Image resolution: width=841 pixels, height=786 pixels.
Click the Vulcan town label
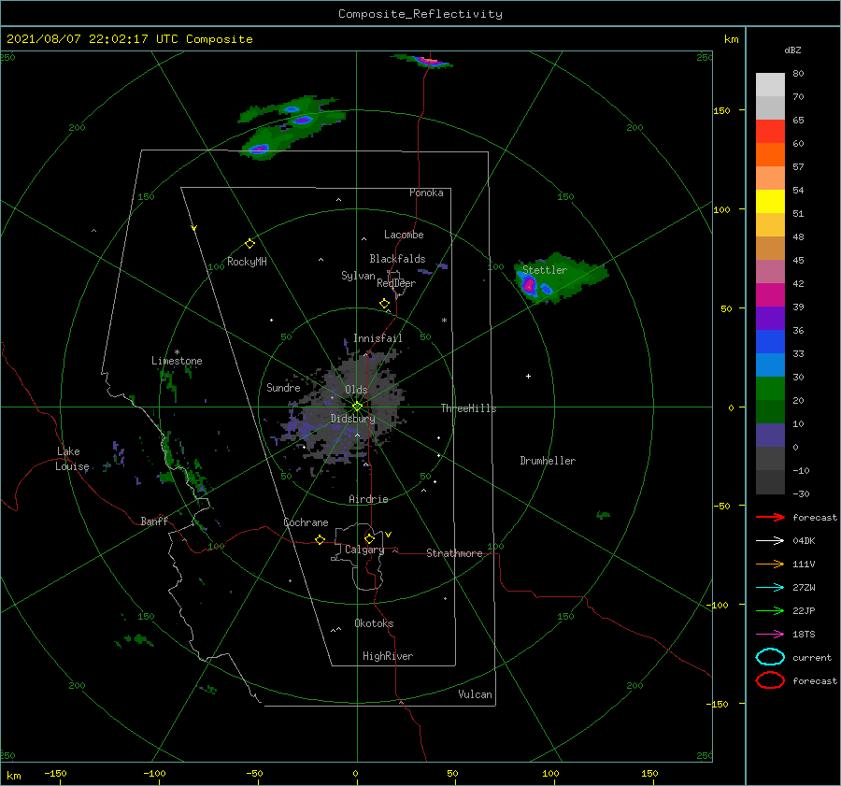[x=475, y=694]
